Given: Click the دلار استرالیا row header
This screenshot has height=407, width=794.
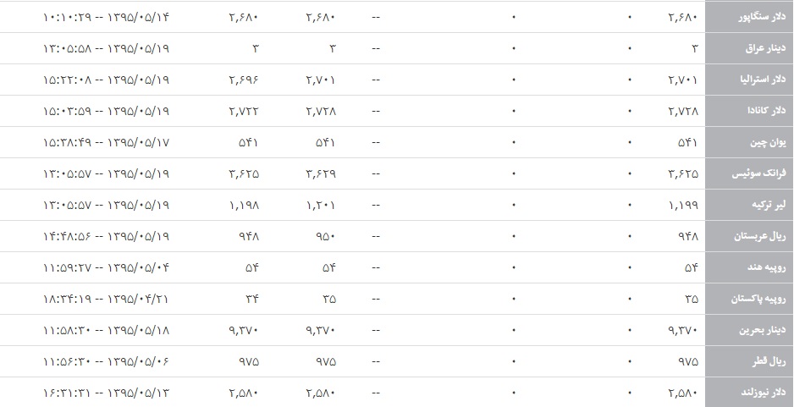Looking at the screenshot, I should pyautogui.click(x=764, y=80).
